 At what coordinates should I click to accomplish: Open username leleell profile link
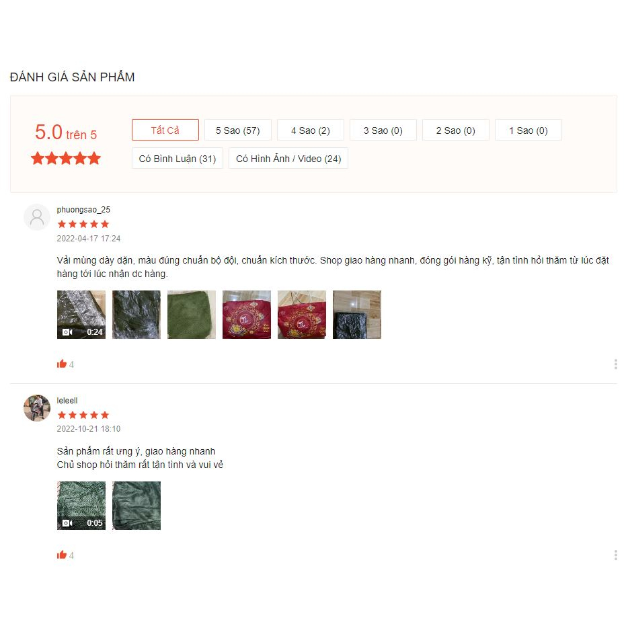67,401
